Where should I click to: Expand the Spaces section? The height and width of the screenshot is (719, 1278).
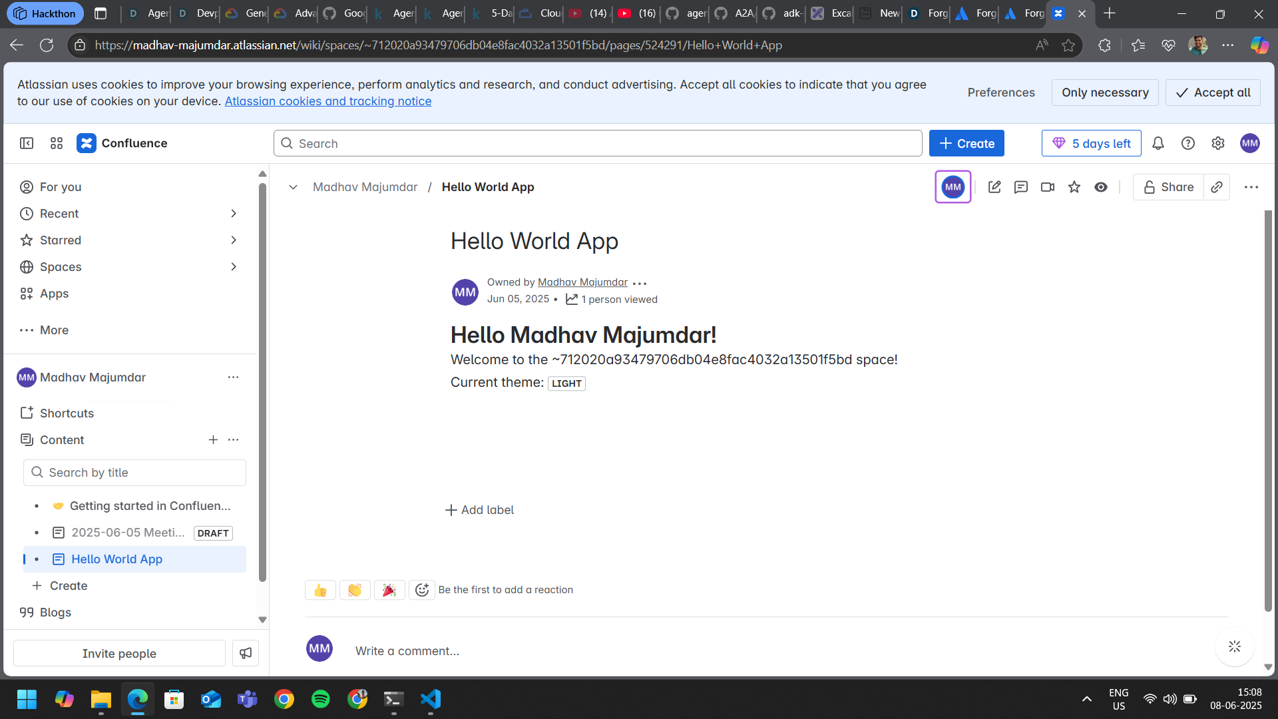tap(234, 267)
